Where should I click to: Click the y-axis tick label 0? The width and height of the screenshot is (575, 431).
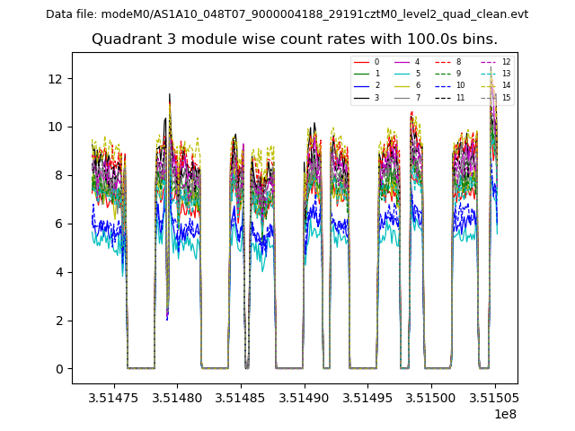point(59,369)
